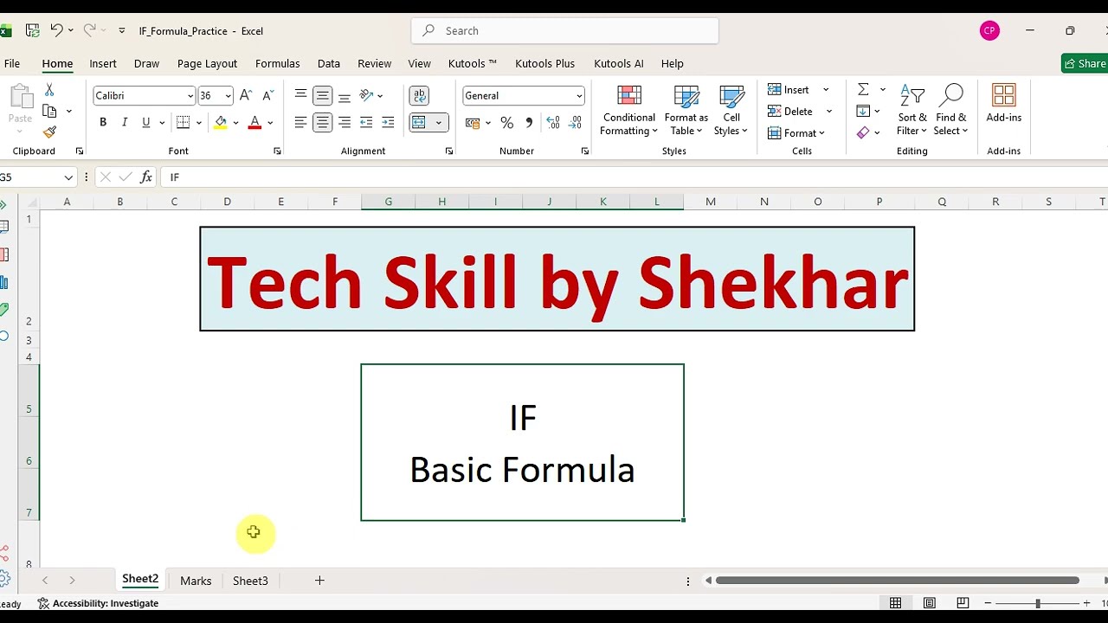Viewport: 1108px width, 623px height.
Task: Switch to the Formulas ribbon tab
Action: click(278, 63)
